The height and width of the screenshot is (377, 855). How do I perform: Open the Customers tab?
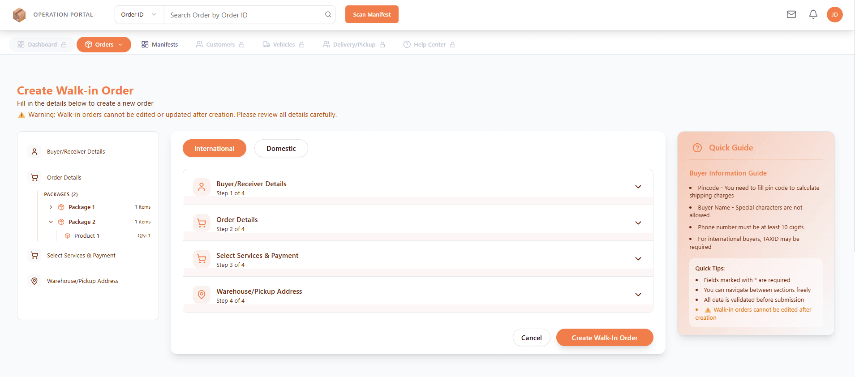click(220, 44)
